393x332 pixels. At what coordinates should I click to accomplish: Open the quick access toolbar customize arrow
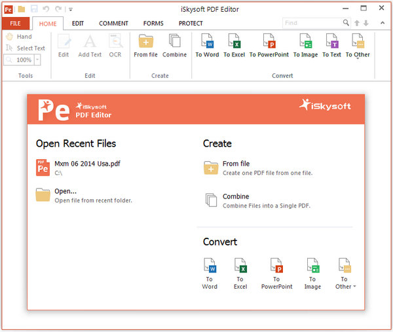click(70, 9)
